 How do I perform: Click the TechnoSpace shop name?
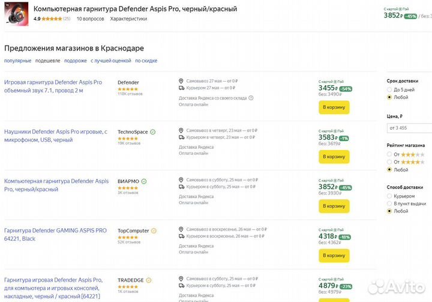[x=133, y=132]
